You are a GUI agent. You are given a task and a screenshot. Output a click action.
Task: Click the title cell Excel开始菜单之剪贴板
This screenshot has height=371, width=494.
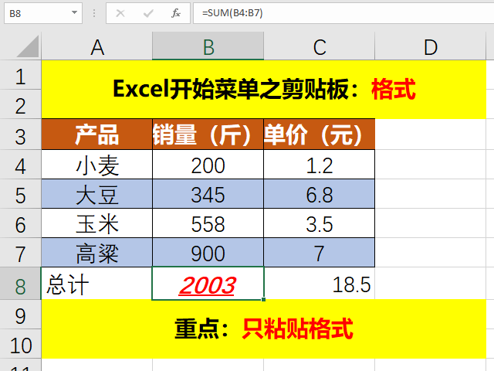264,90
